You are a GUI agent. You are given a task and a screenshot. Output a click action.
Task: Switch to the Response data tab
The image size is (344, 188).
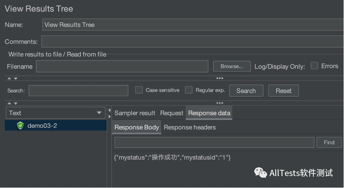point(209,113)
